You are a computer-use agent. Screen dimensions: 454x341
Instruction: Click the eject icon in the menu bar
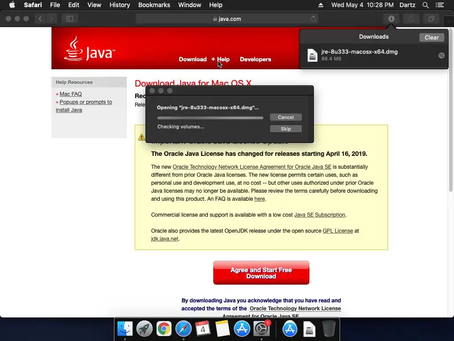[321, 5]
